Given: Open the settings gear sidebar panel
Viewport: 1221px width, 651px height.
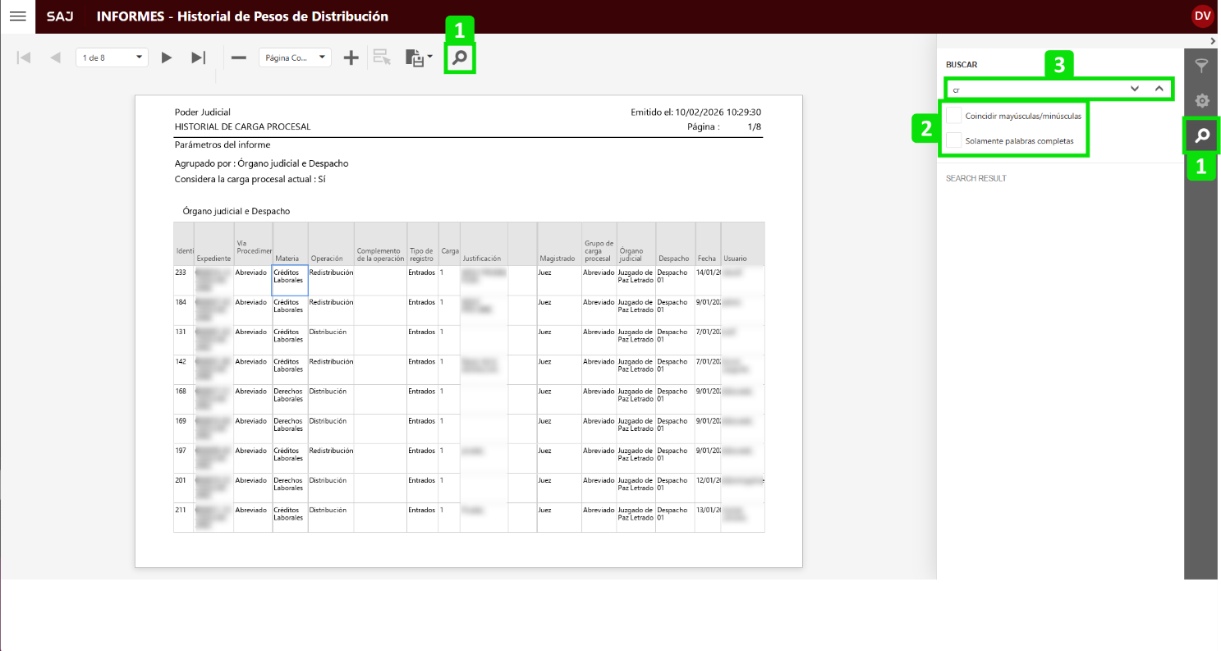Looking at the screenshot, I should point(1202,100).
